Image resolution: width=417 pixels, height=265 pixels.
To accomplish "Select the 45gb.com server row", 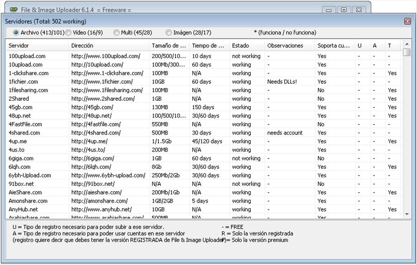I will click(204, 107).
